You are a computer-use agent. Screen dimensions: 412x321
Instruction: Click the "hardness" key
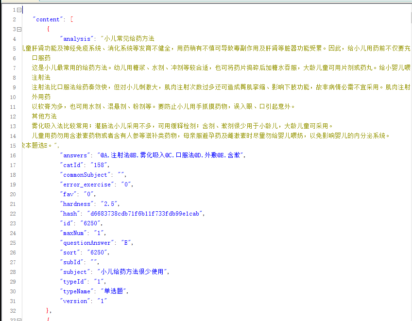77,204
